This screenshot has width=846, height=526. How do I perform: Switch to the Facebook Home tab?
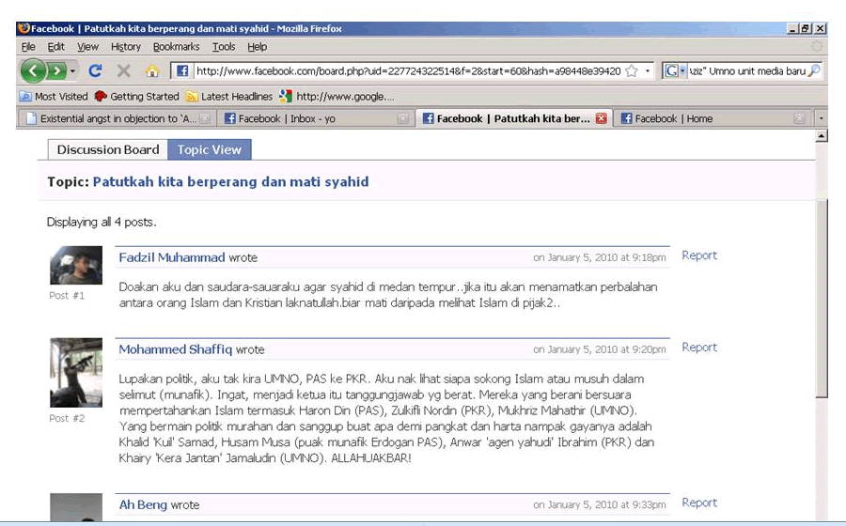click(713, 118)
